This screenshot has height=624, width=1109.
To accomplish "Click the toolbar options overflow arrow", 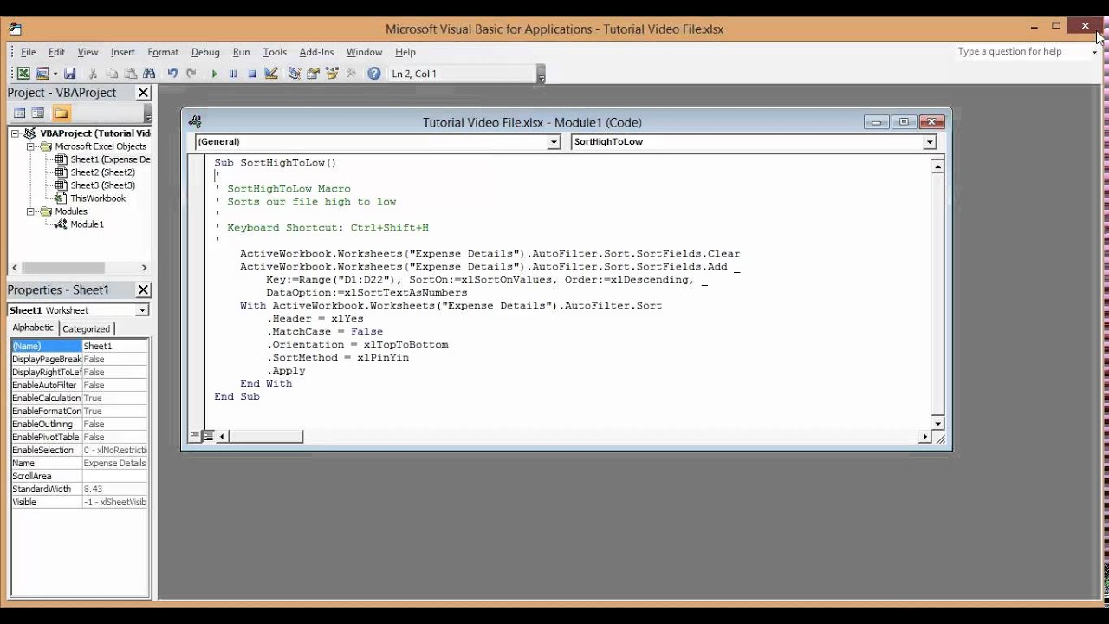I will click(x=542, y=75).
